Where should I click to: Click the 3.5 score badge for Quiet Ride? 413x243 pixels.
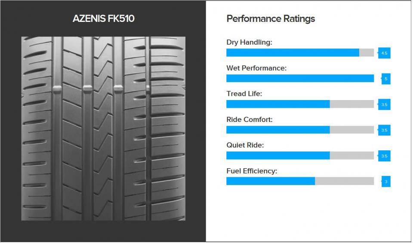click(384, 156)
